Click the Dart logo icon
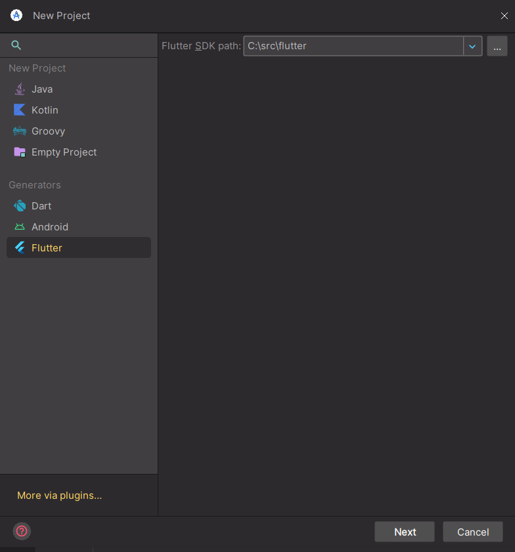The image size is (515, 552). tap(20, 205)
